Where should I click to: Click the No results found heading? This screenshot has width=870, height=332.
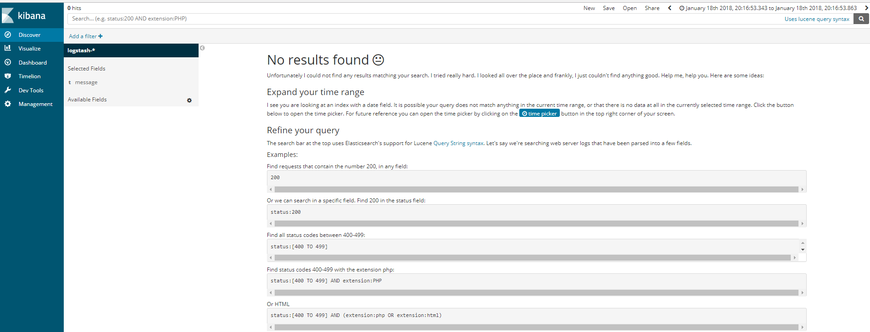click(326, 60)
